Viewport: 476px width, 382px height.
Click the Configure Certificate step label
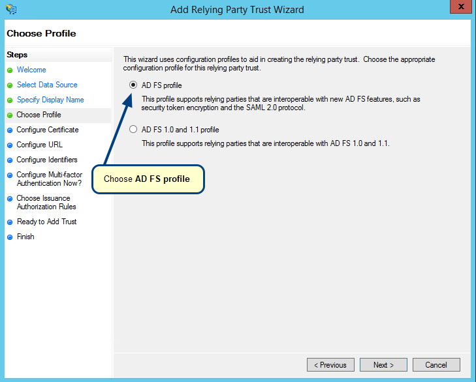pyautogui.click(x=48, y=130)
